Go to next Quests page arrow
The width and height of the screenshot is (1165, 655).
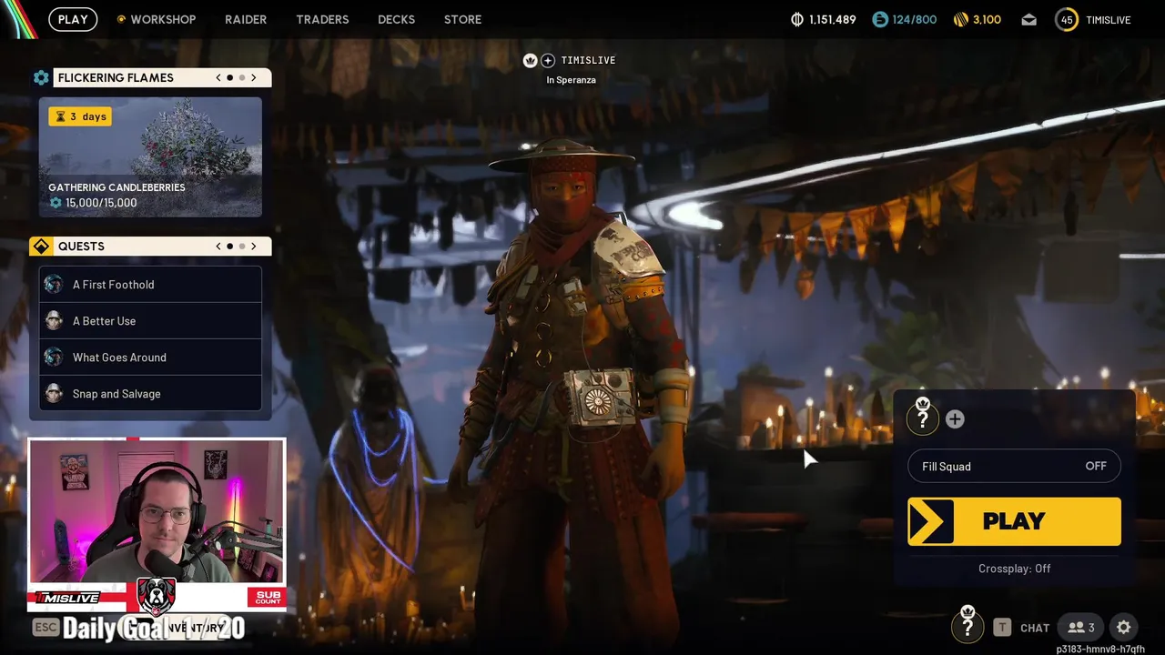[254, 247]
